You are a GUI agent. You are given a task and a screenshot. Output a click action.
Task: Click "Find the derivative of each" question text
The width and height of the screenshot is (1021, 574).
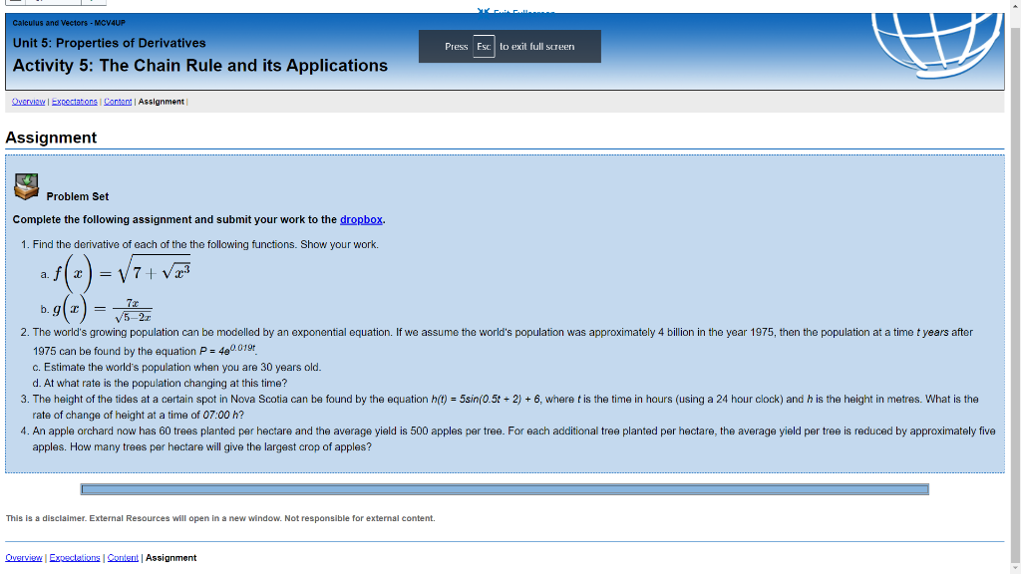(205, 245)
